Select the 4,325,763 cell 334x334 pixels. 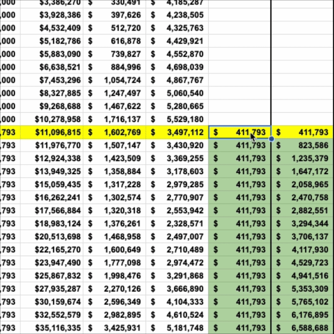click(177, 28)
